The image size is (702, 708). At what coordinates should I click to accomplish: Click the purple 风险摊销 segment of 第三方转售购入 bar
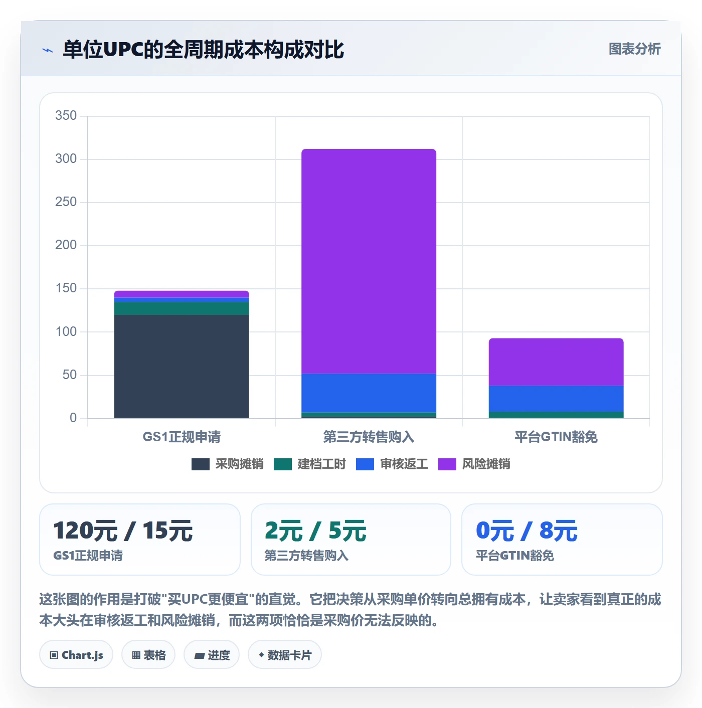pos(369,261)
